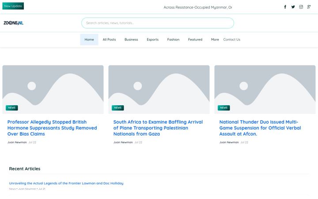The height and width of the screenshot is (199, 318).
Task: Open the Google Plus social icon
Action: (x=309, y=7)
